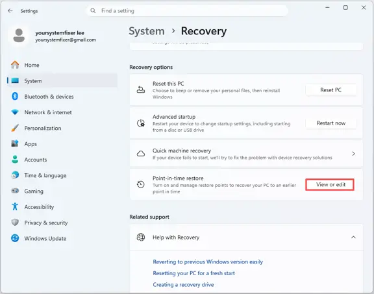Open Reverting to previous Windows version link

point(208,262)
